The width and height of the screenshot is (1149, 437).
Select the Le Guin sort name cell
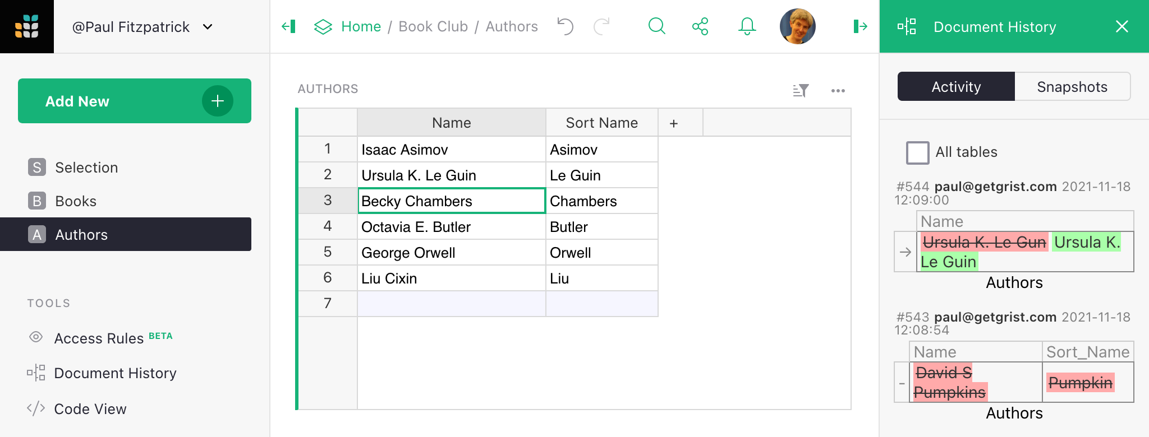tap(602, 175)
